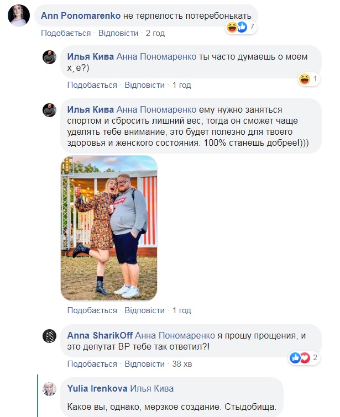340x417 pixels.
Task: Click Илья Кива's avatar on second reply
Action: point(50,110)
